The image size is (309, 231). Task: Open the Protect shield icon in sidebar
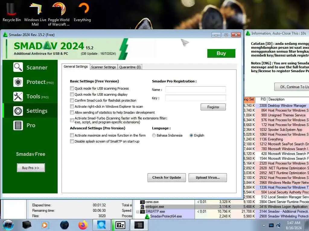click(x=18, y=82)
